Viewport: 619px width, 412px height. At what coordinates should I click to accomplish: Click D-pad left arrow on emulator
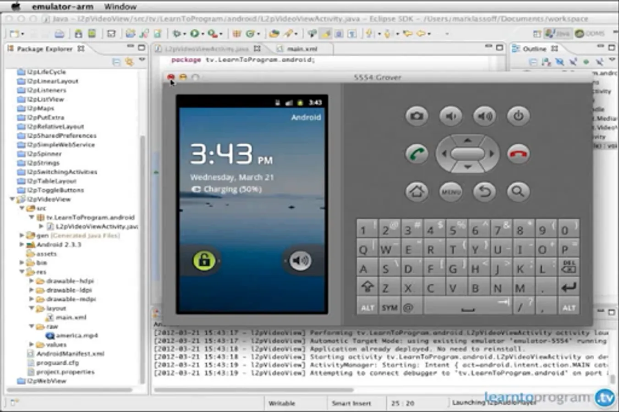click(443, 154)
